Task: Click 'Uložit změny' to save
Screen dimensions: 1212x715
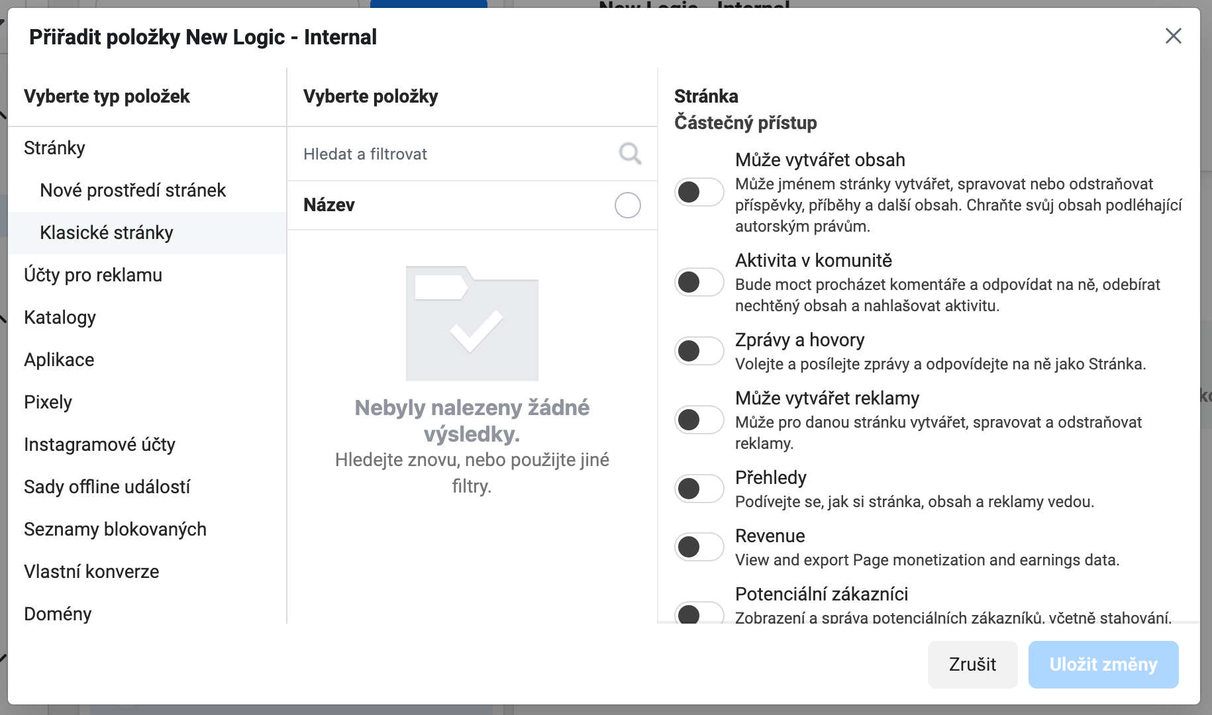Action: 1103,664
